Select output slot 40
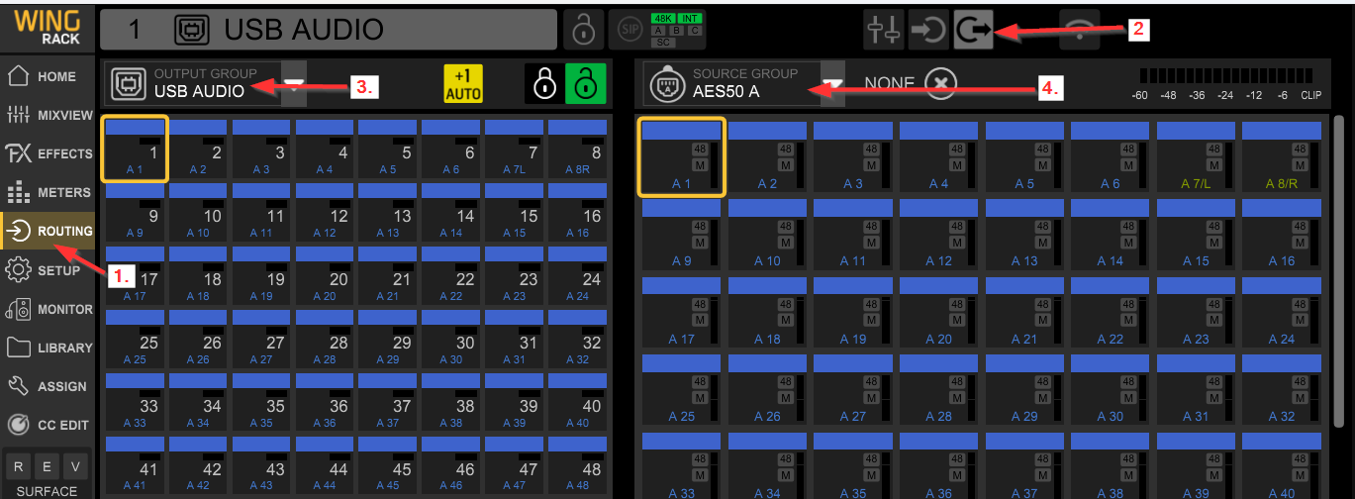 click(578, 402)
